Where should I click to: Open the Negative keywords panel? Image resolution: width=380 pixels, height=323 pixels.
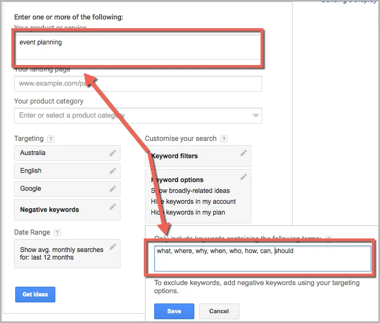point(67,210)
